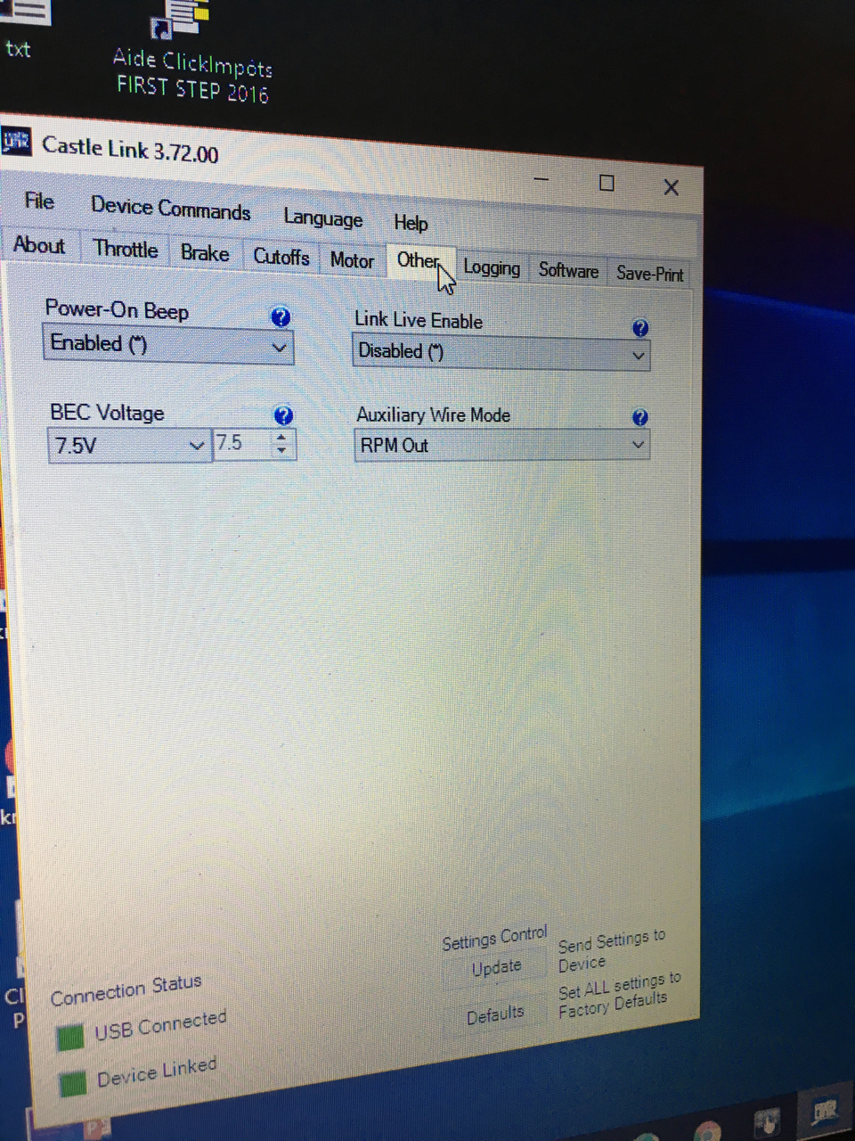Open the Device Commands menu
Screen dimensions: 855x1141
pyautogui.click(x=171, y=209)
